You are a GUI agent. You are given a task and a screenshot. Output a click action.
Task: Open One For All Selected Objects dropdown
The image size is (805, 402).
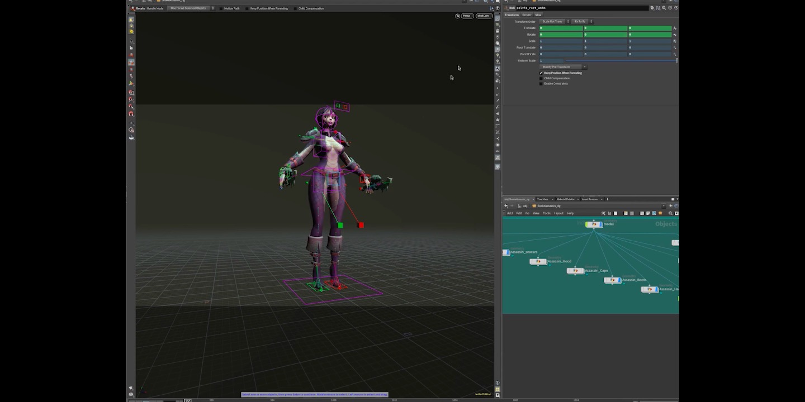pos(191,8)
